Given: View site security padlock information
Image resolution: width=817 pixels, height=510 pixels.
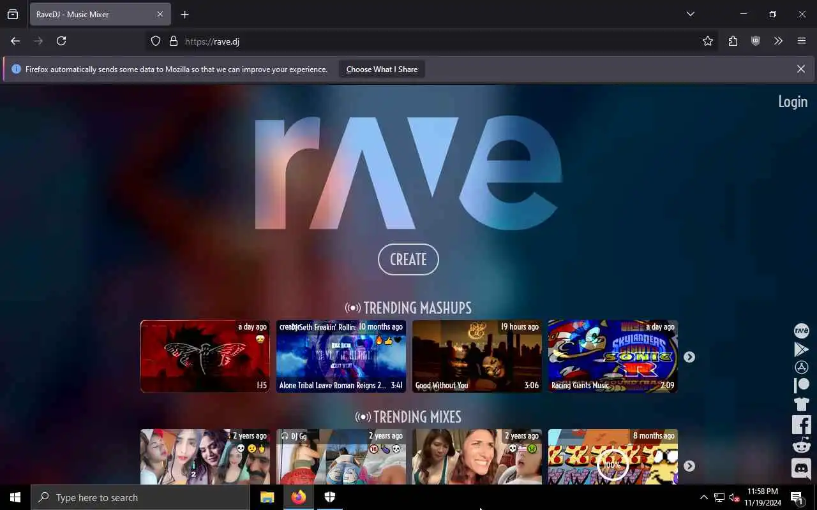Looking at the screenshot, I should [173, 41].
